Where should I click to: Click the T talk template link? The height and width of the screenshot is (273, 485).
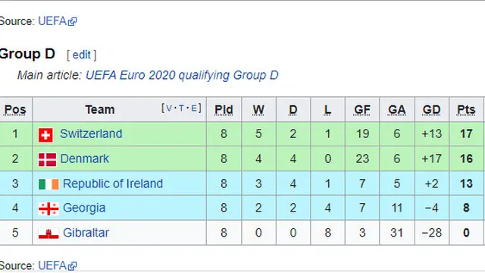point(181,108)
